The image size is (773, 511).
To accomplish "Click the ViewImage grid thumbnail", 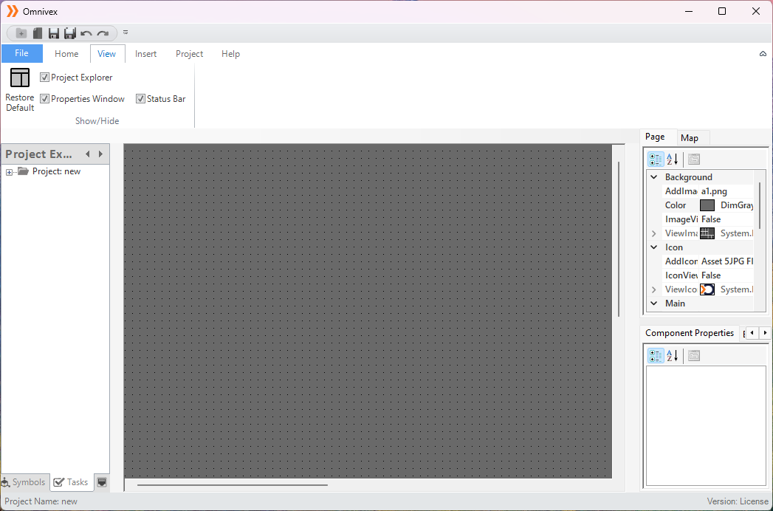I will 707,233.
